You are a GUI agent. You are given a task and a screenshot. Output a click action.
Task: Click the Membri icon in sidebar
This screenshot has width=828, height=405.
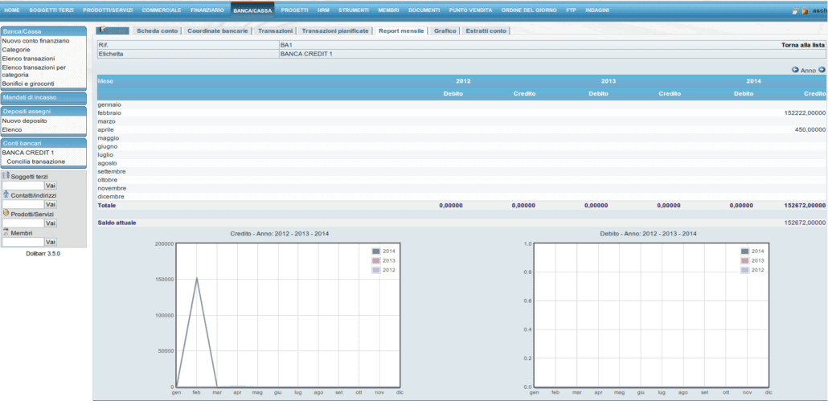click(x=6, y=231)
